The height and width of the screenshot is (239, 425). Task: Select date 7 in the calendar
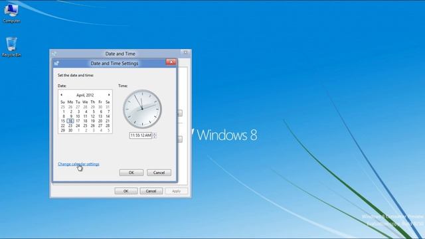[x=108, y=112]
